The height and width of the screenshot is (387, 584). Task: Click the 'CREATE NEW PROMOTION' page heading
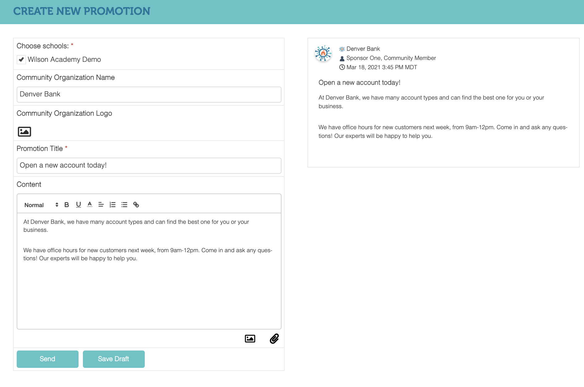(82, 11)
